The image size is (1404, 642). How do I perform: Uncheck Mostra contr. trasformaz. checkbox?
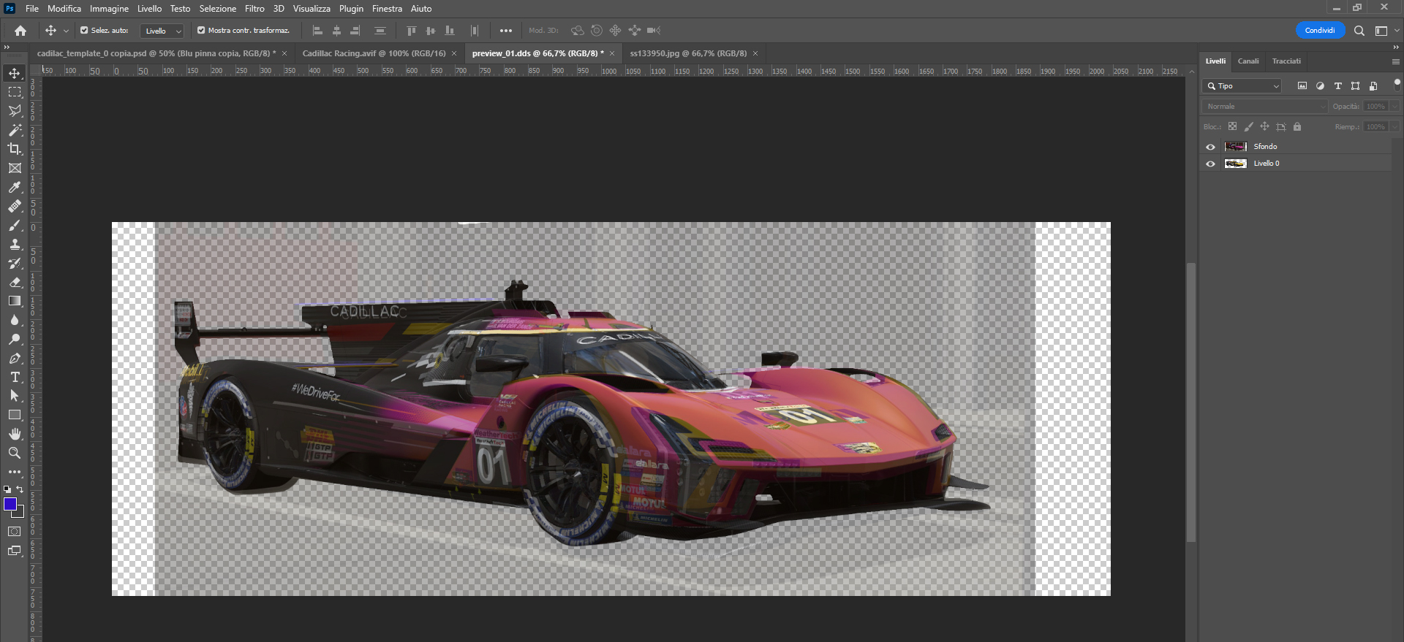click(x=201, y=31)
